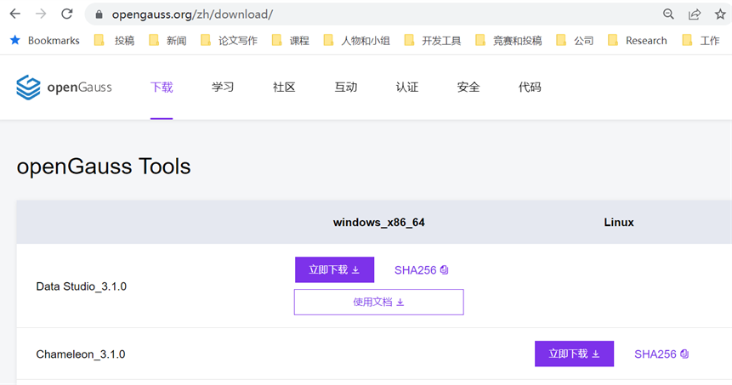Open the 竞赛和投稿 bookmark folder

(509, 41)
